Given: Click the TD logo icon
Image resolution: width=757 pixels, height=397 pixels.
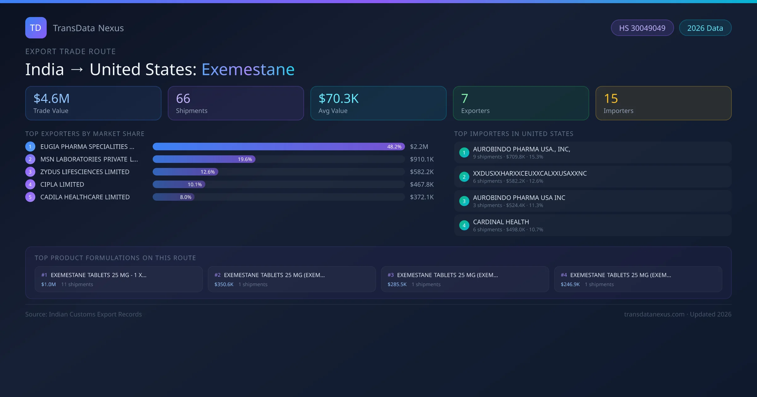Looking at the screenshot, I should click(x=36, y=28).
